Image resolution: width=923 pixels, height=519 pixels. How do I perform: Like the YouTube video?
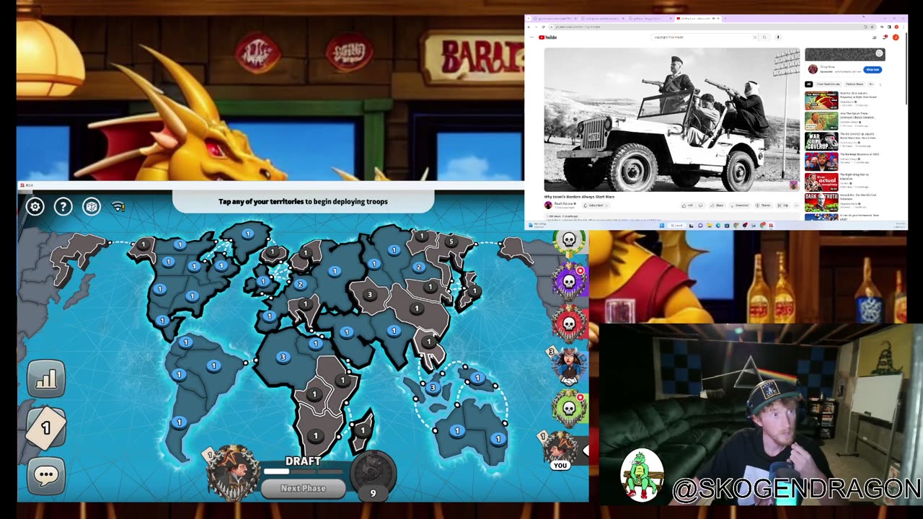(688, 205)
